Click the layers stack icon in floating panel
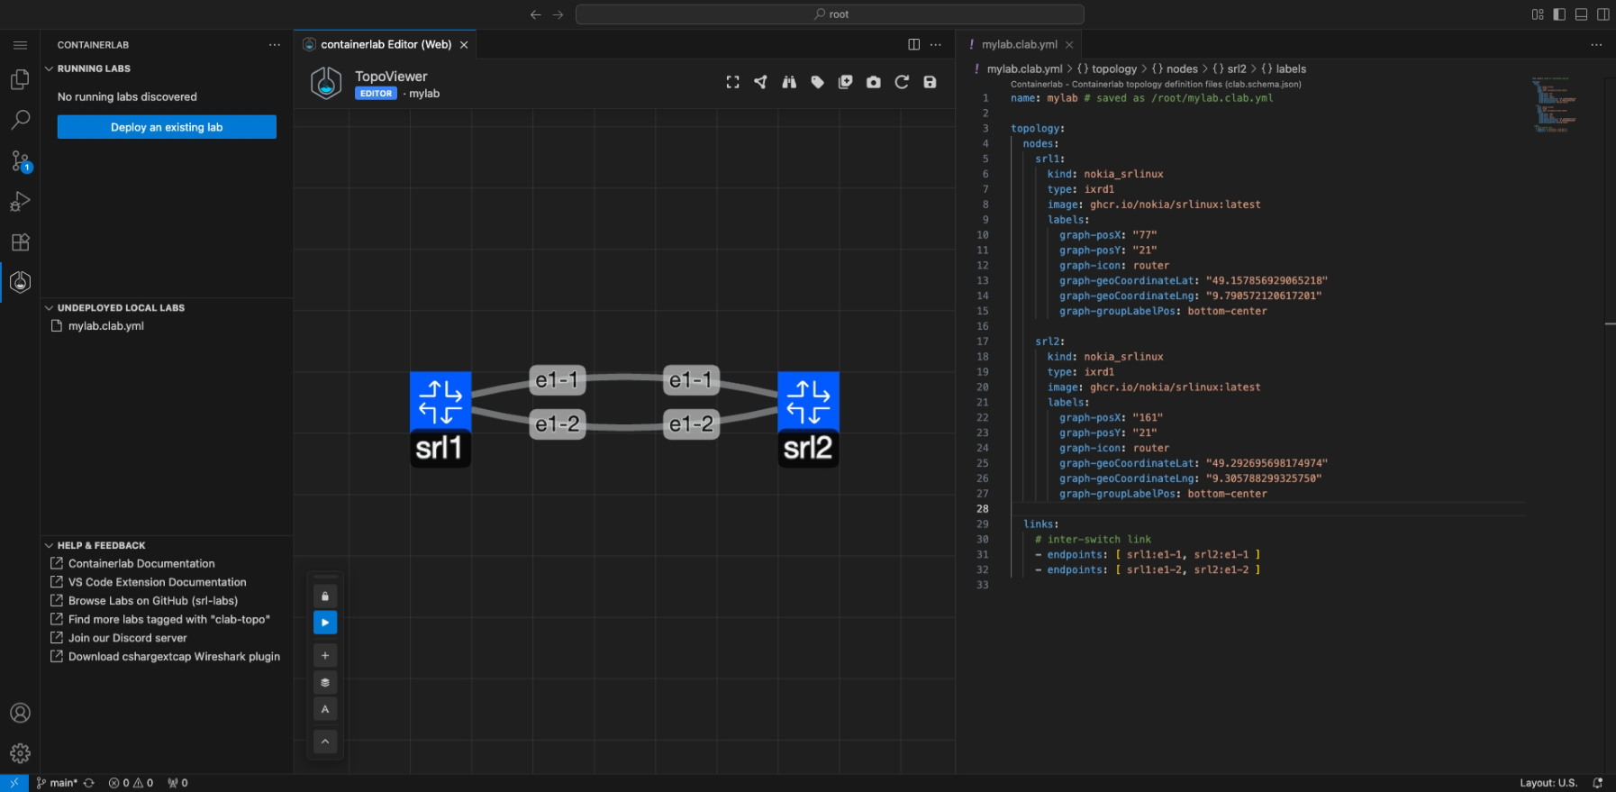Screen dimensions: 1616x792 pyautogui.click(x=325, y=682)
